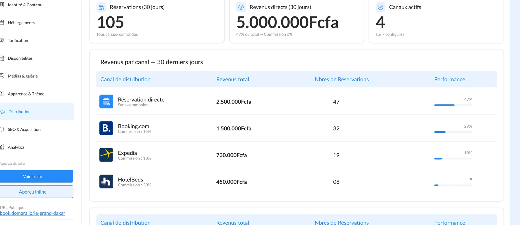Click the Booking.com logo icon
This screenshot has width=520, height=225.
point(106,128)
